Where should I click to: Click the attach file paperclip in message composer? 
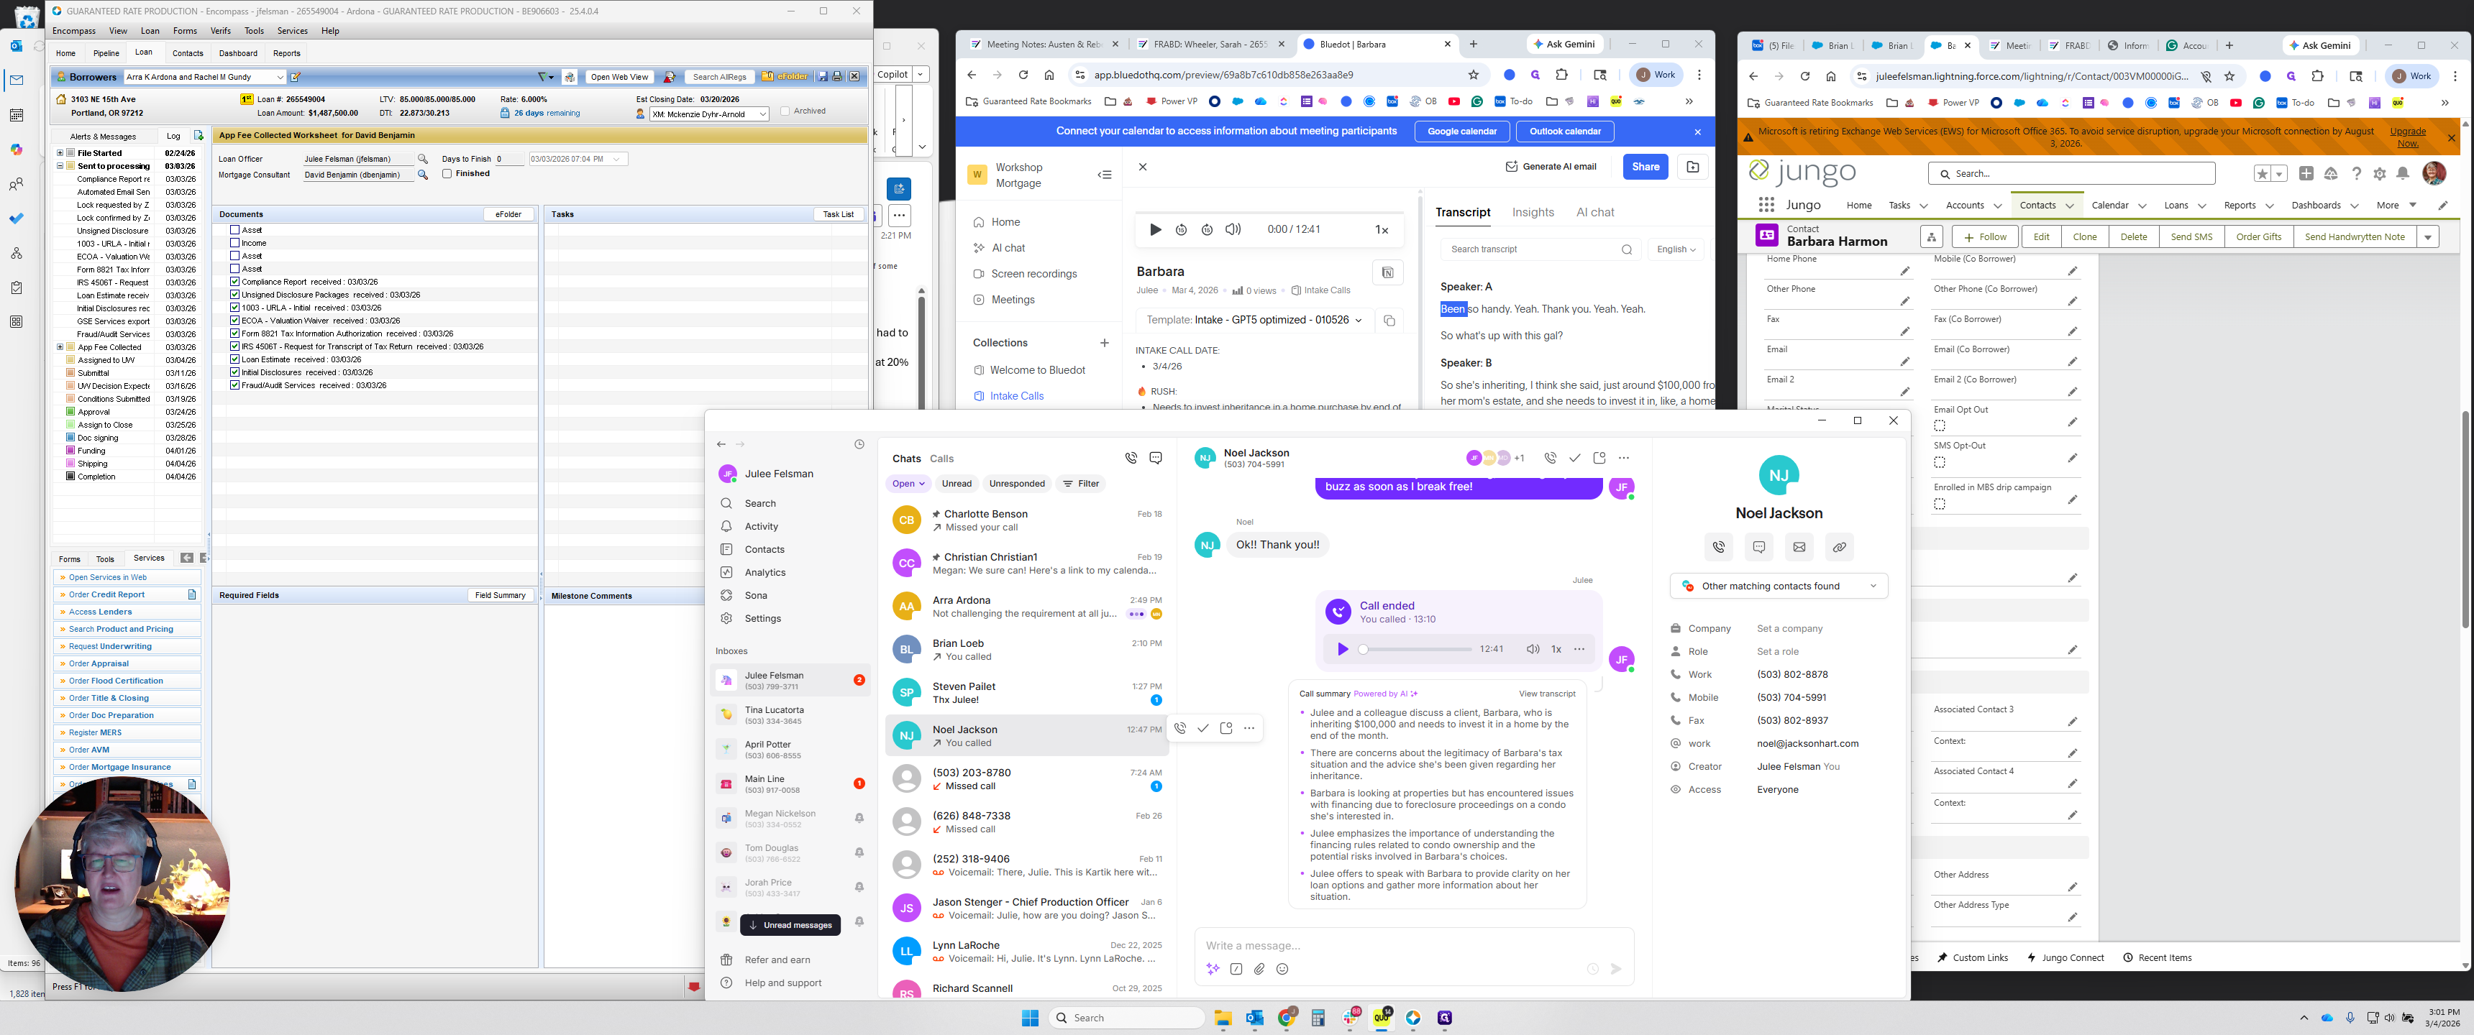(x=1259, y=969)
